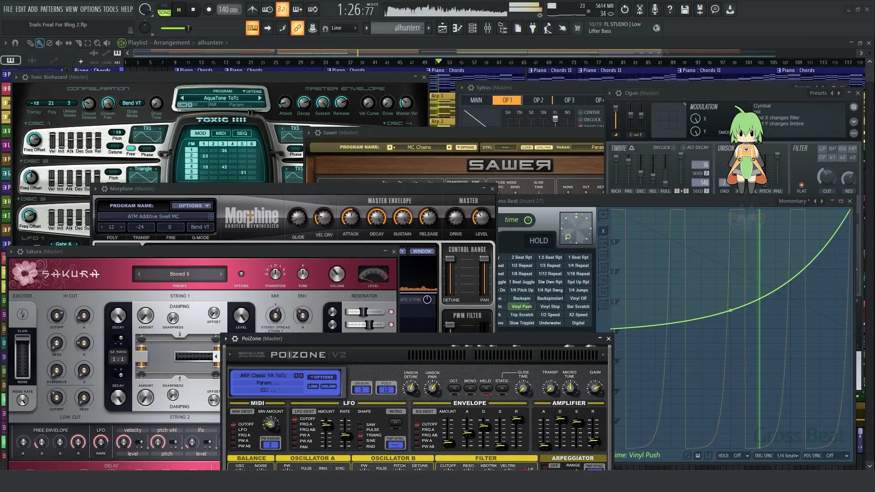The image size is (875, 492).
Task: Switch to SONG mode
Action: pyautogui.click(x=164, y=13)
